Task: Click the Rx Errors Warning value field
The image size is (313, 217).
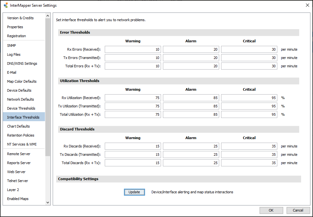Action: 133,49
